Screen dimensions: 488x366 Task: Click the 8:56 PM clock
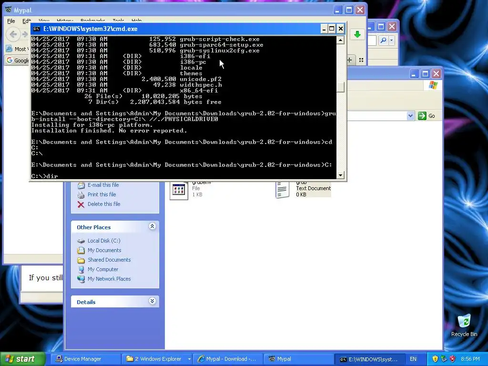pyautogui.click(x=470, y=359)
